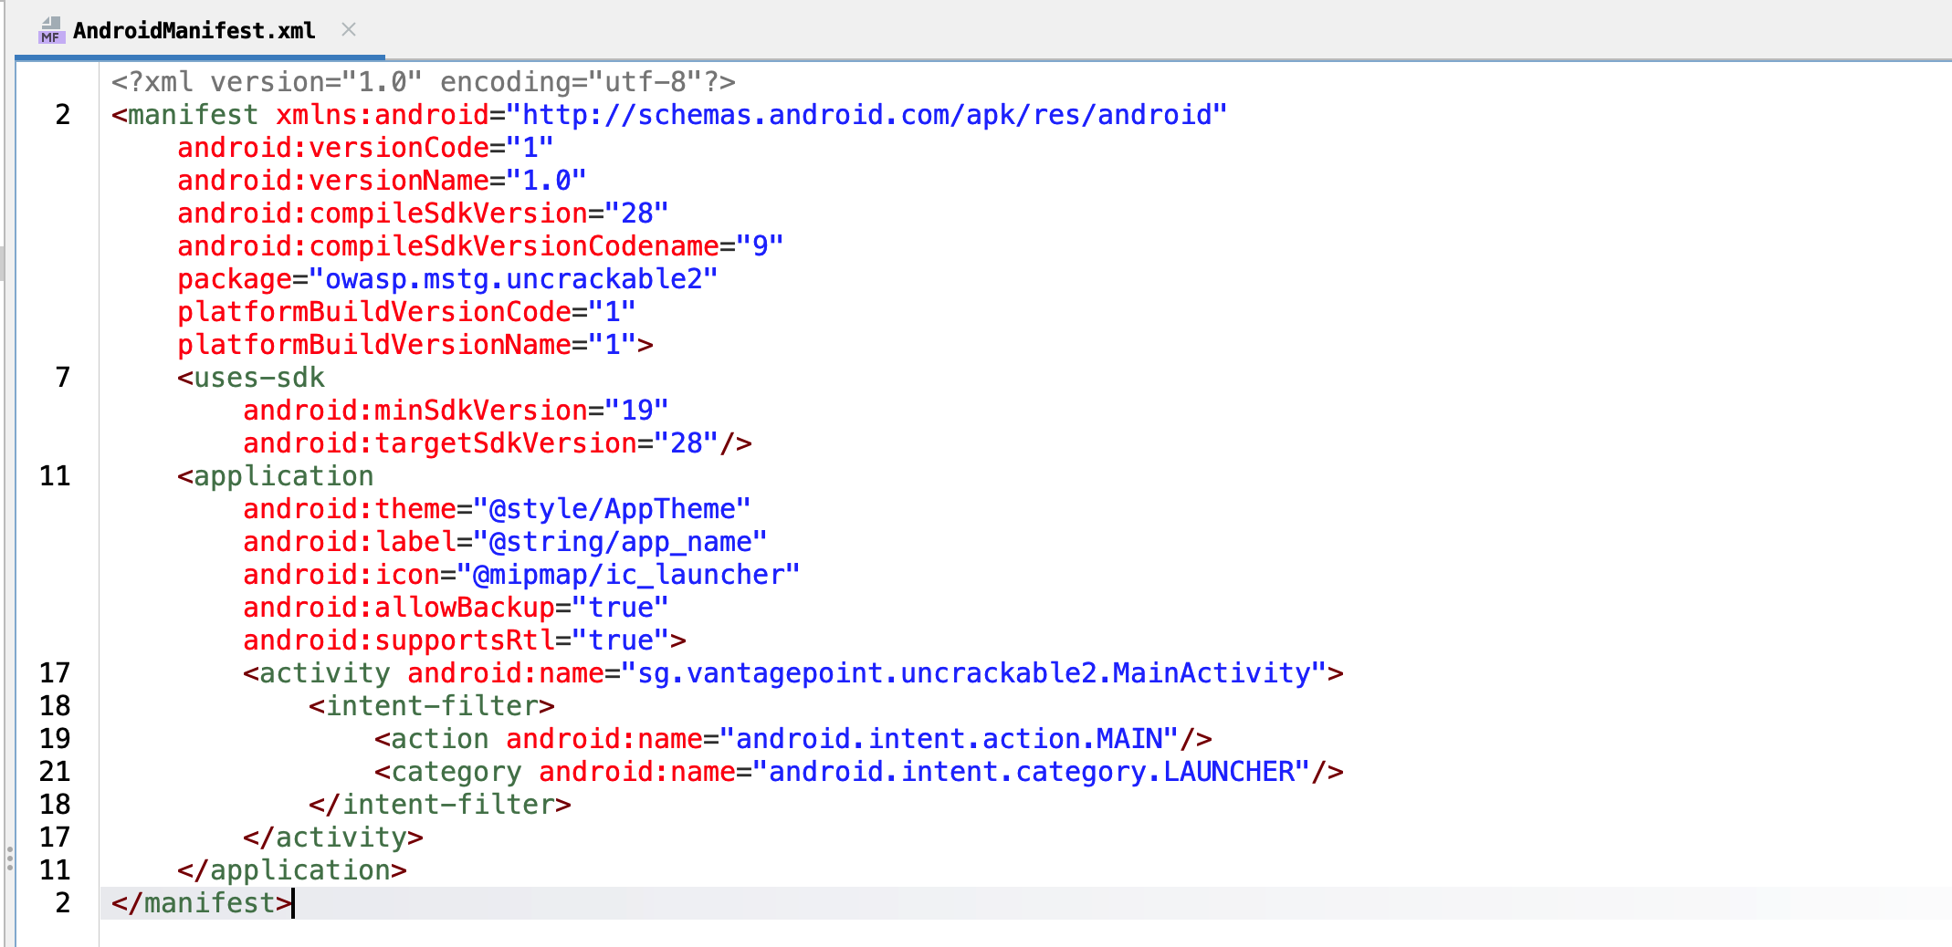Viewport: 1952px width, 947px height.
Task: Click the manifest file icon in tab
Action: 51,30
